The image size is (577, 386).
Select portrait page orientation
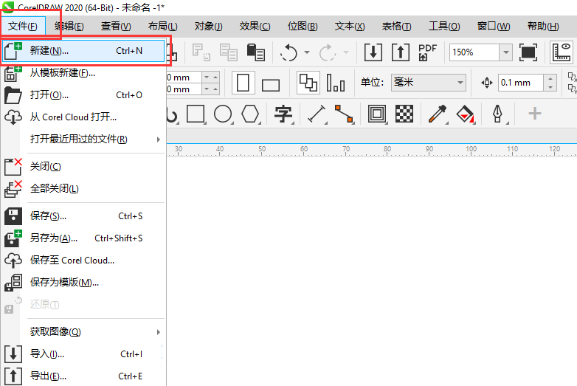pyautogui.click(x=243, y=83)
